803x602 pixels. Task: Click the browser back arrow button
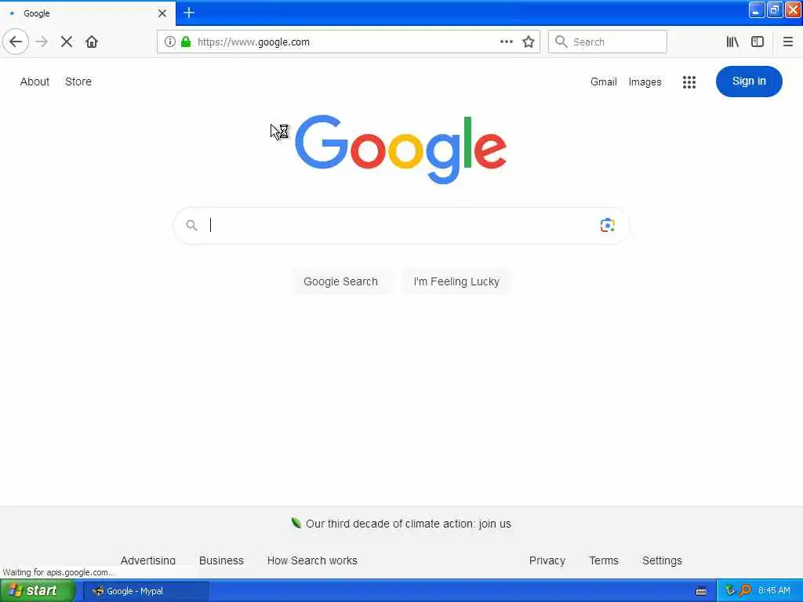point(16,42)
